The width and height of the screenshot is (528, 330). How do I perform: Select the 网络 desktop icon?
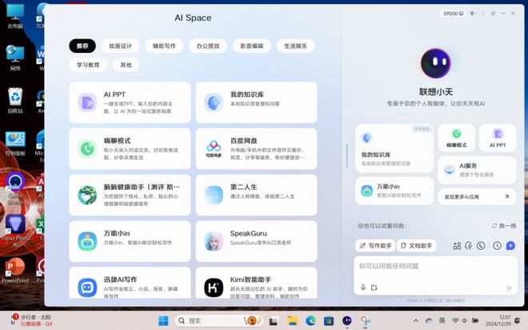pos(15,58)
